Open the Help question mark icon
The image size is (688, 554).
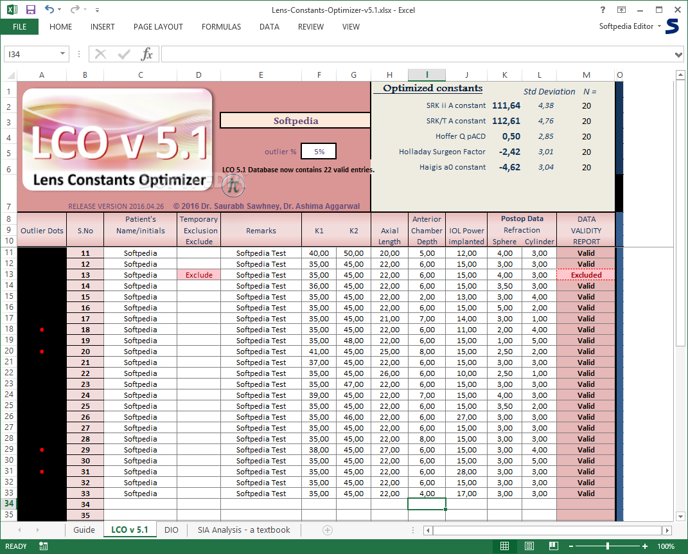click(603, 10)
